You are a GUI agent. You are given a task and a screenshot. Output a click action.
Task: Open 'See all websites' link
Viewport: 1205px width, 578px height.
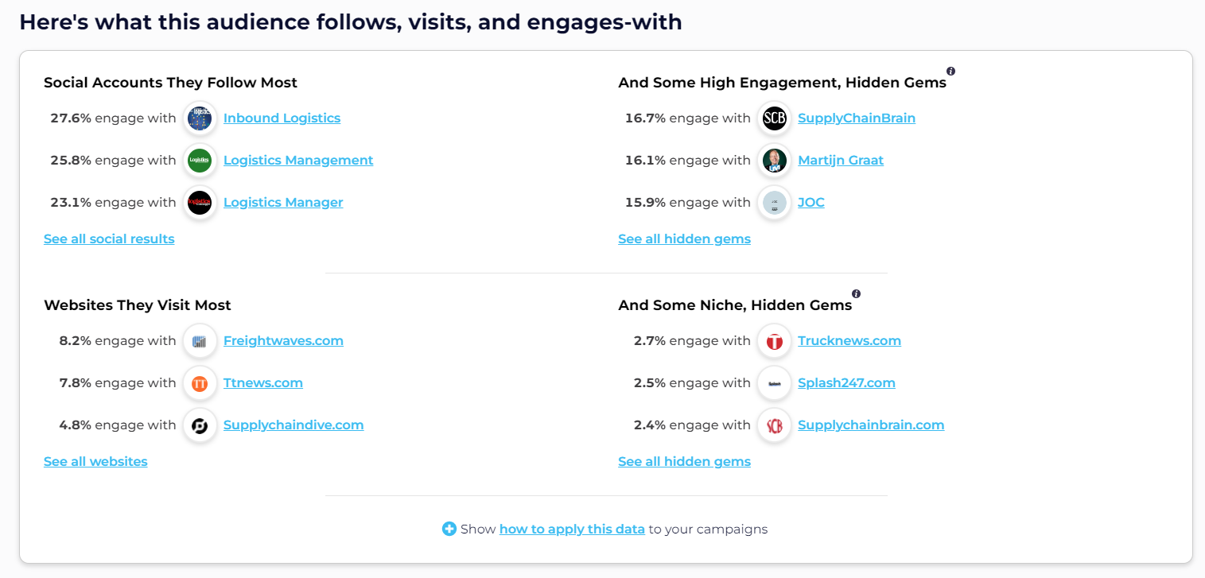[x=95, y=461]
